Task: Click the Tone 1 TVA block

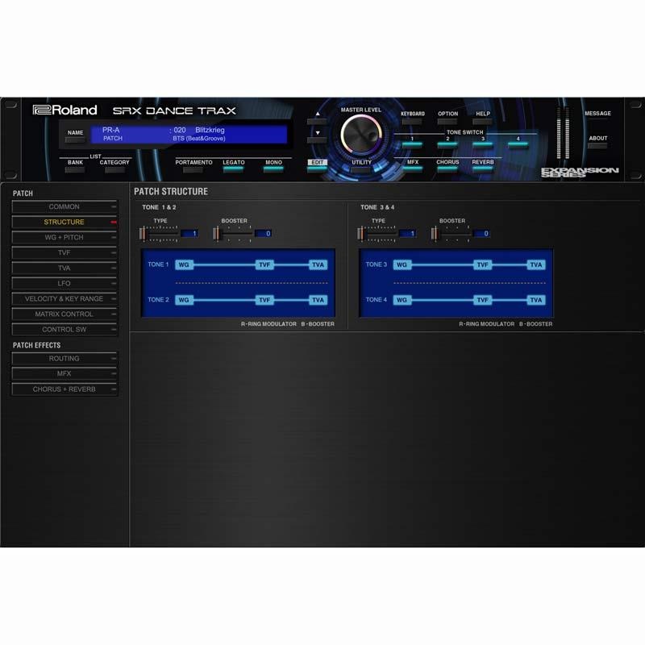Action: coord(318,265)
